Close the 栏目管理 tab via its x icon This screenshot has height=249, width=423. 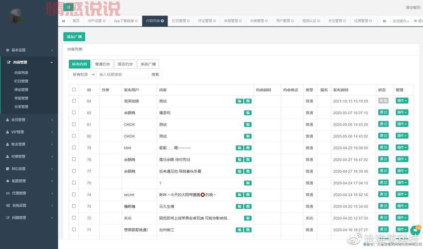pyautogui.click(x=188, y=21)
